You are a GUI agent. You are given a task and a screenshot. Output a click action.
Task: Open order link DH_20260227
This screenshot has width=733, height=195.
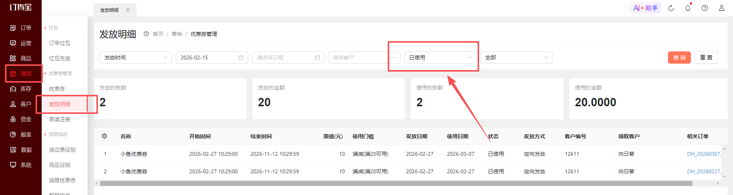[x=704, y=171]
